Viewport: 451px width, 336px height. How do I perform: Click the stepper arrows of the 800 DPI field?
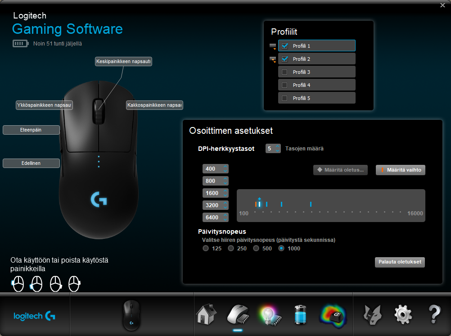(225, 181)
